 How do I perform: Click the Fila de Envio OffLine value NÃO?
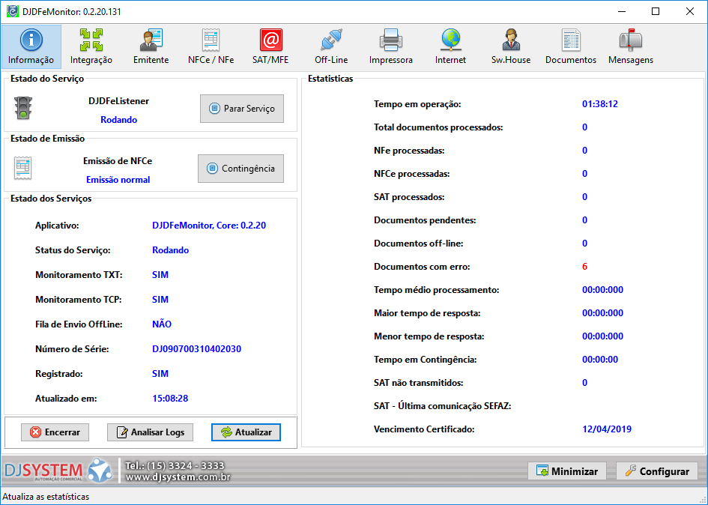(x=162, y=324)
